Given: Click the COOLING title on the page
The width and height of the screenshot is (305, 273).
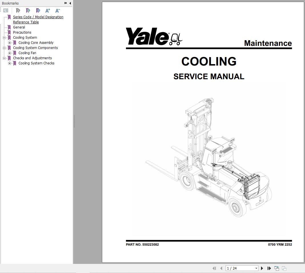Looking at the screenshot, I should click(x=209, y=61).
